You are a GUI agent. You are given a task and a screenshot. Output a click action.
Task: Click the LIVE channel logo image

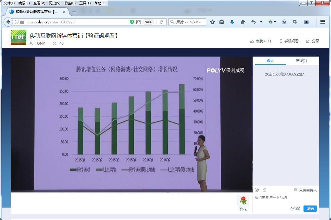point(18,38)
